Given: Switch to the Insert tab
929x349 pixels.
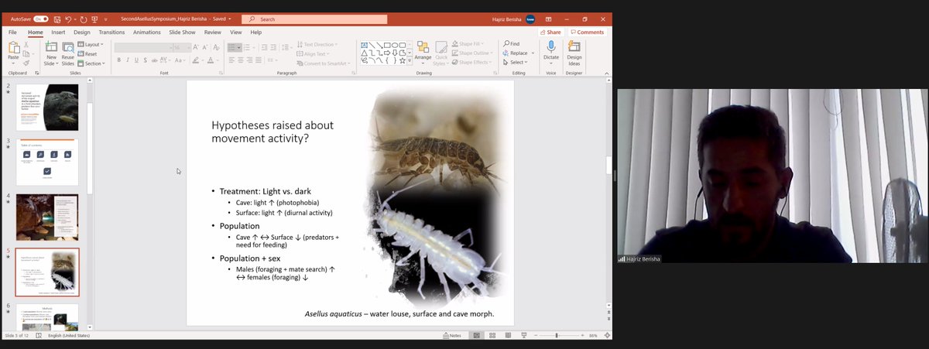Looking at the screenshot, I should click(x=58, y=33).
